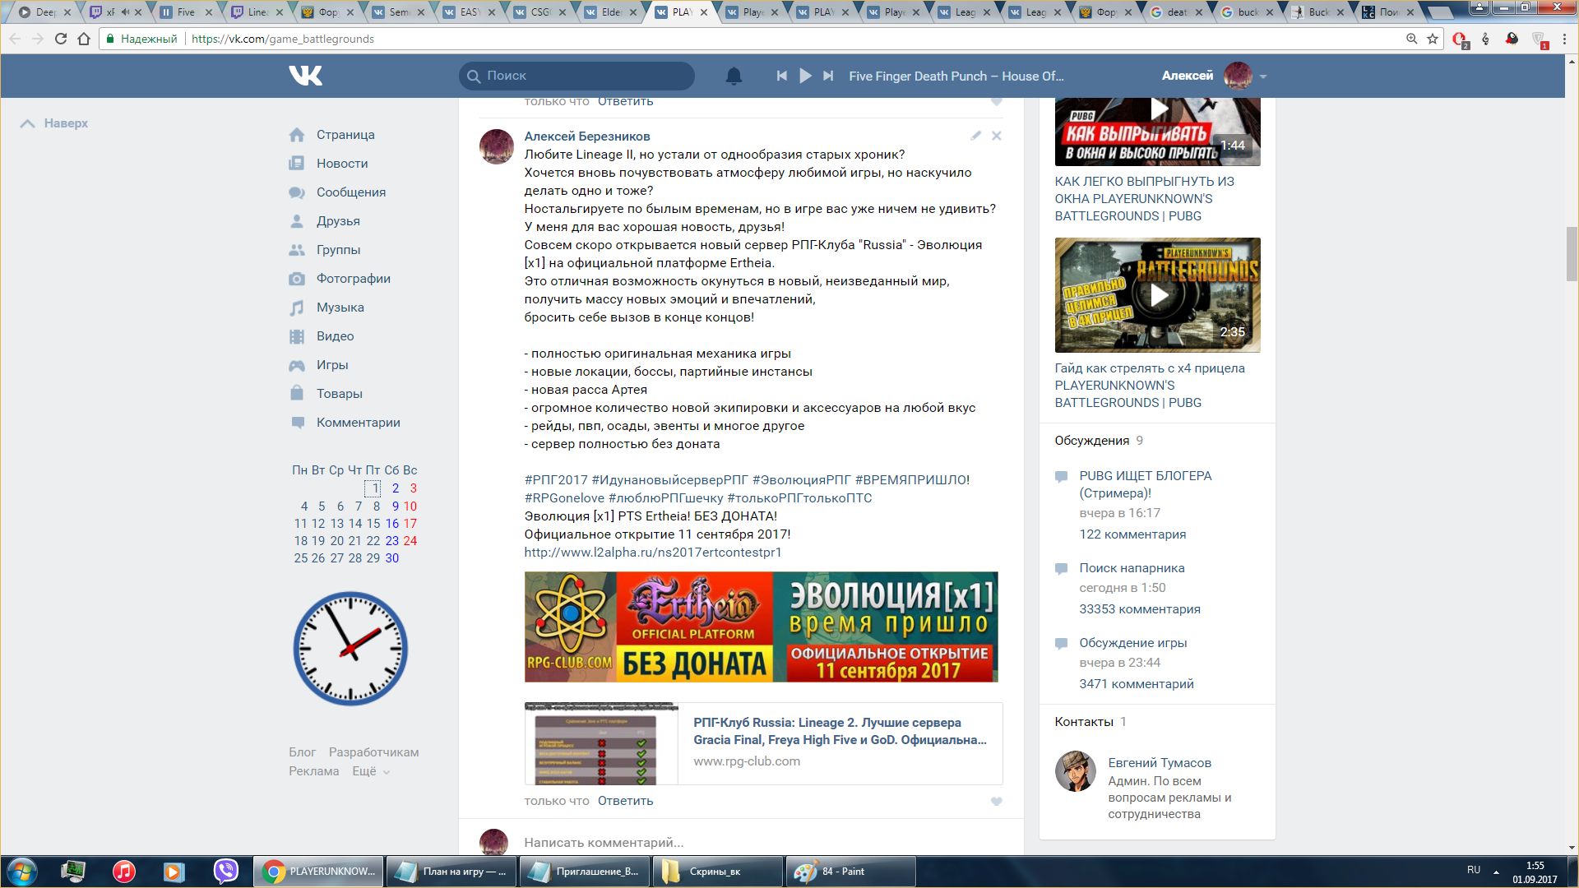Like the comment with heart icon
The height and width of the screenshot is (888, 1579).
[996, 802]
